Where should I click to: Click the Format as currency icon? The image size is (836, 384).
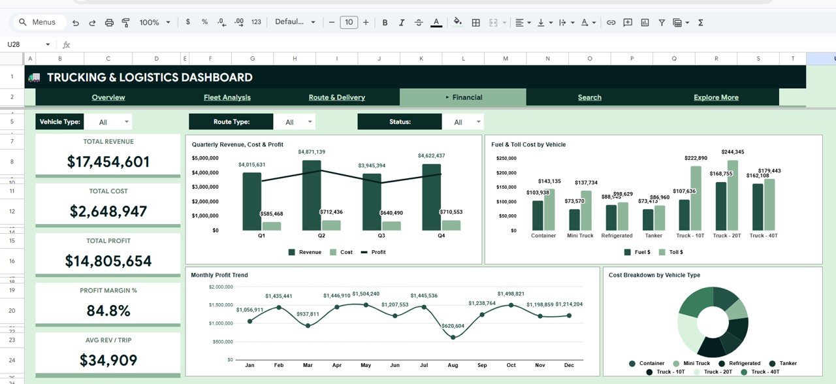(187, 22)
